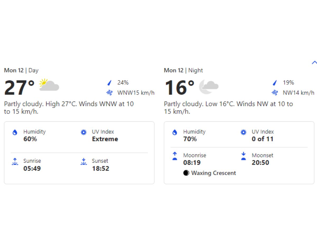Expand the Mon 12 Day section
The width and height of the screenshot is (317, 238).
click(21, 70)
